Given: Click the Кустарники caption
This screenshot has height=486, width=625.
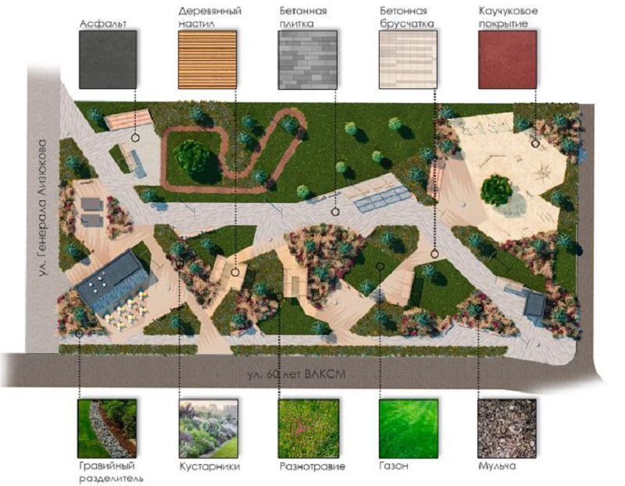Looking at the screenshot, I should pos(209,466).
